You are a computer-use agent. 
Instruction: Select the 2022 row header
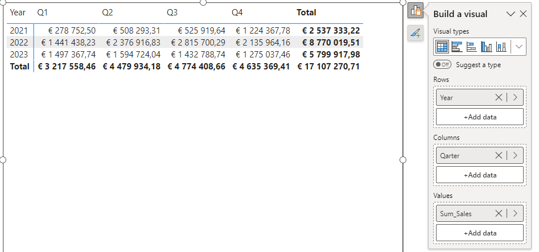(19, 43)
